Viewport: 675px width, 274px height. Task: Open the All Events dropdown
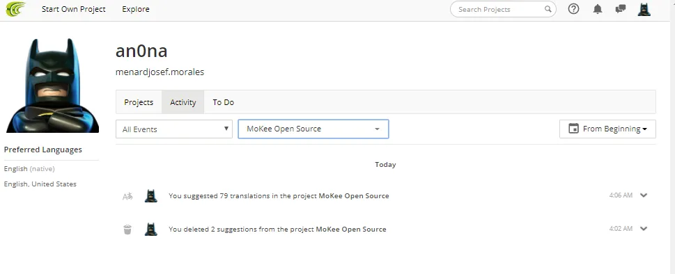[x=174, y=129]
